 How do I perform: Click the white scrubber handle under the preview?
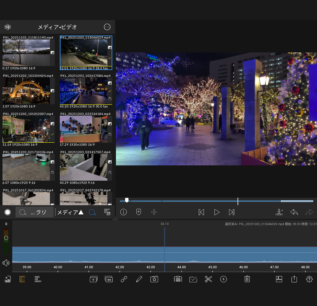coord(127,200)
